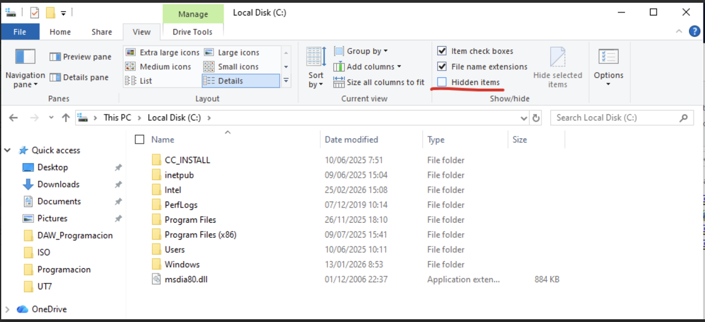
Task: Toggle the Preview pane
Action: (80, 57)
